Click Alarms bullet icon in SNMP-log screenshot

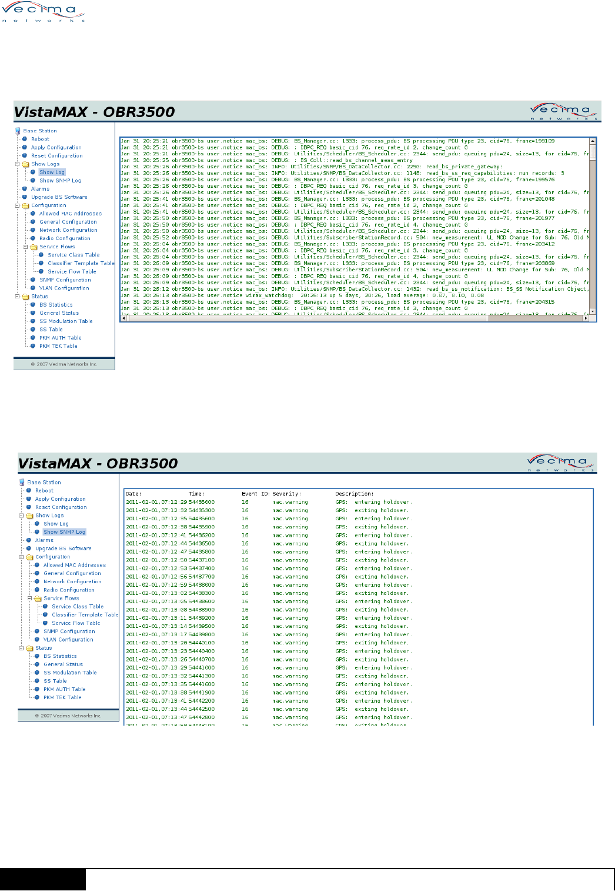[29, 540]
